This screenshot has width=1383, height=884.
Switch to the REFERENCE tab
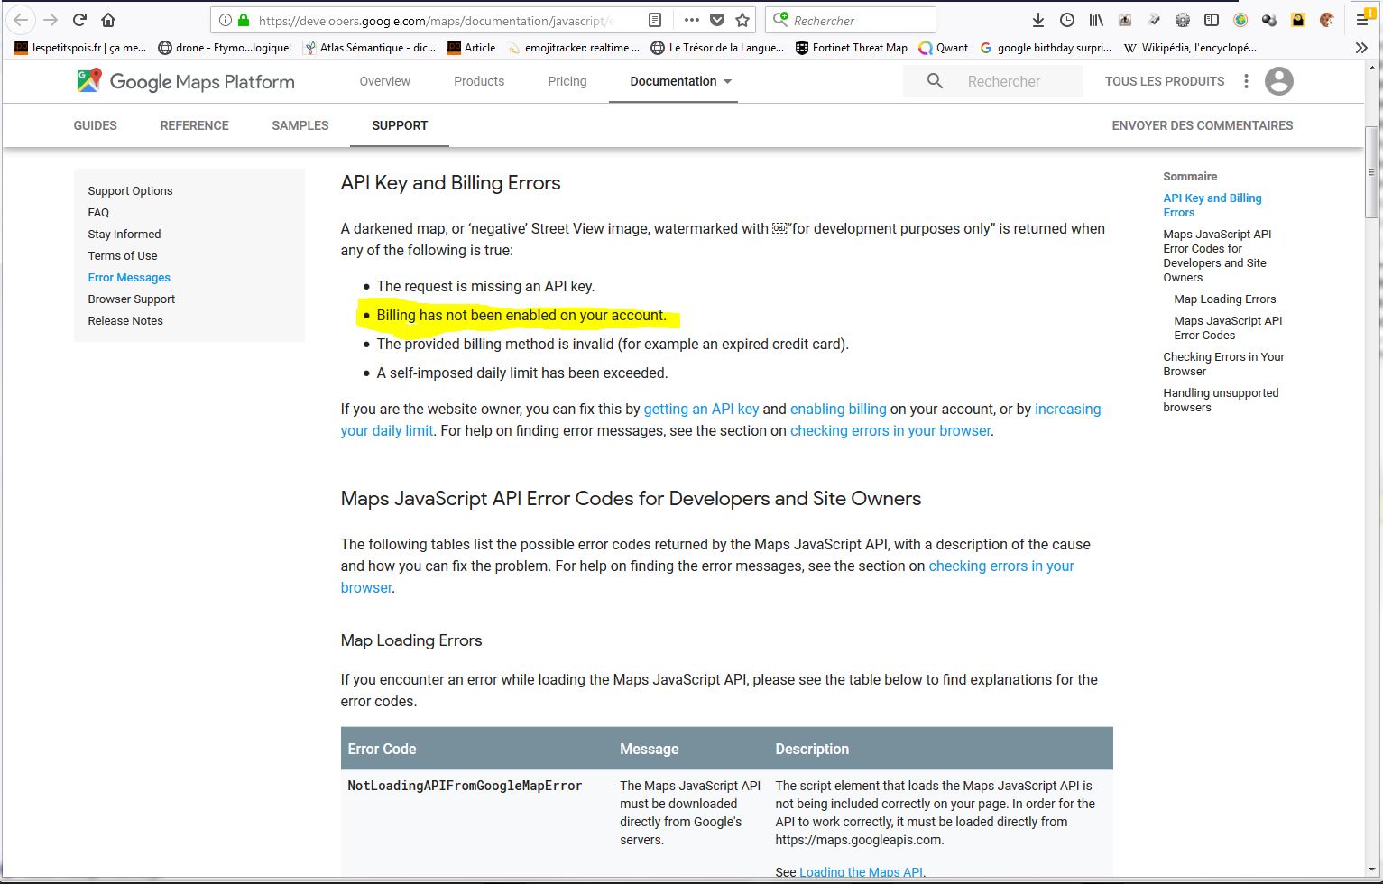(194, 125)
